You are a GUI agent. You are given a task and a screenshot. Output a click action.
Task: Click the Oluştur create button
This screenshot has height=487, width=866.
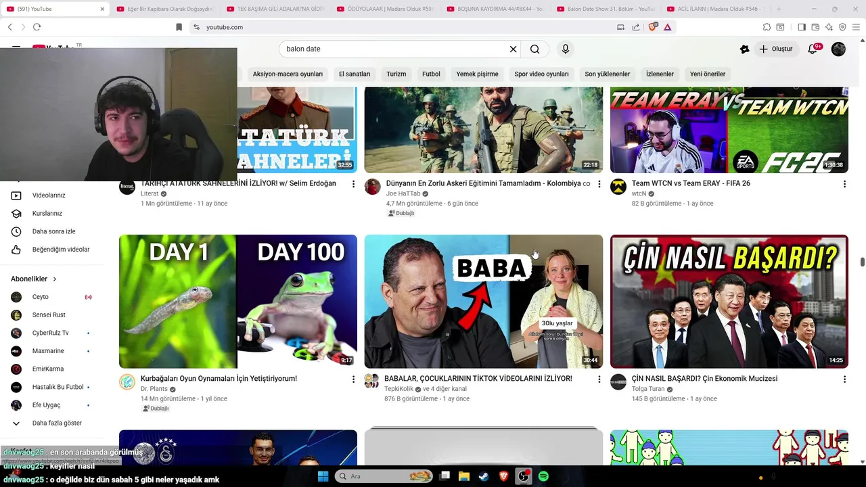775,49
